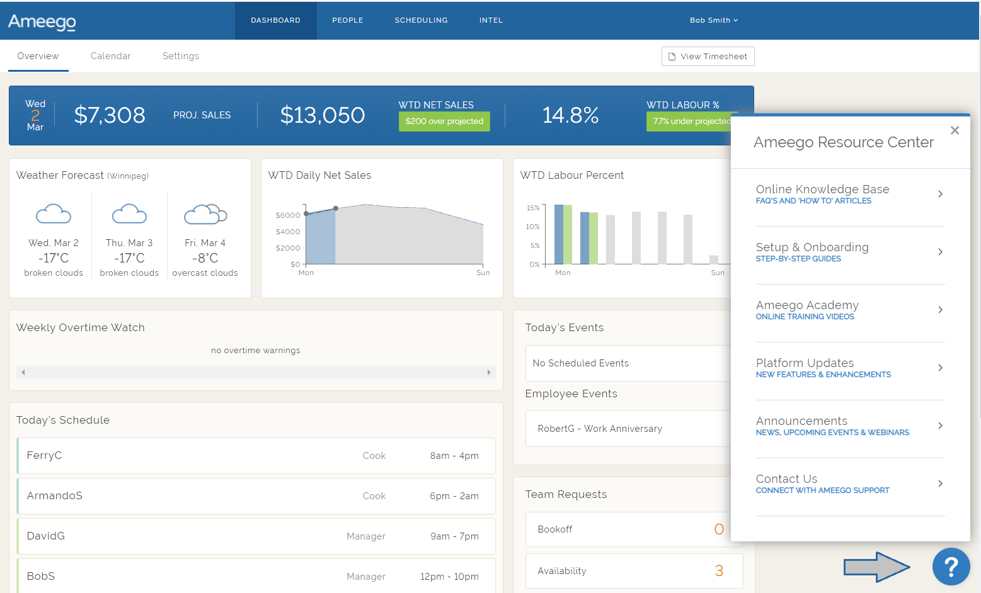This screenshot has width=981, height=593.
Task: Expand Online Knowledge Base chevron
Action: pos(939,194)
